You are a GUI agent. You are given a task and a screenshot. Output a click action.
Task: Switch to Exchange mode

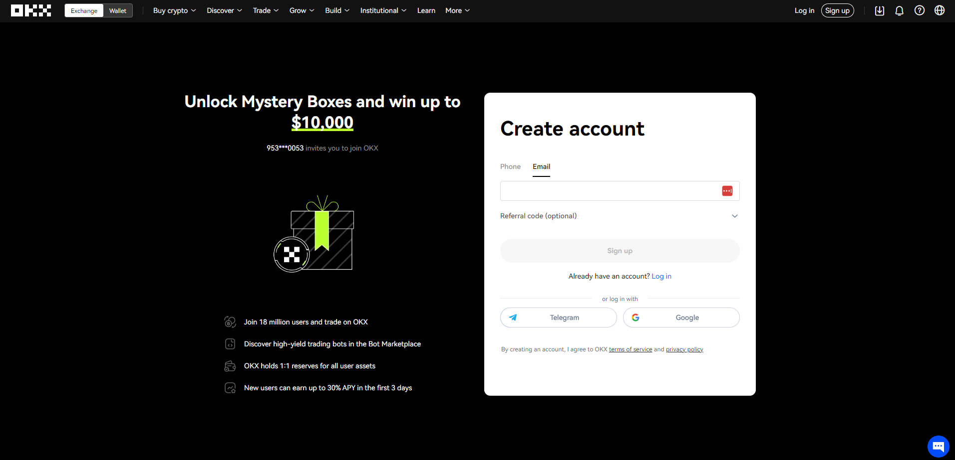click(84, 10)
